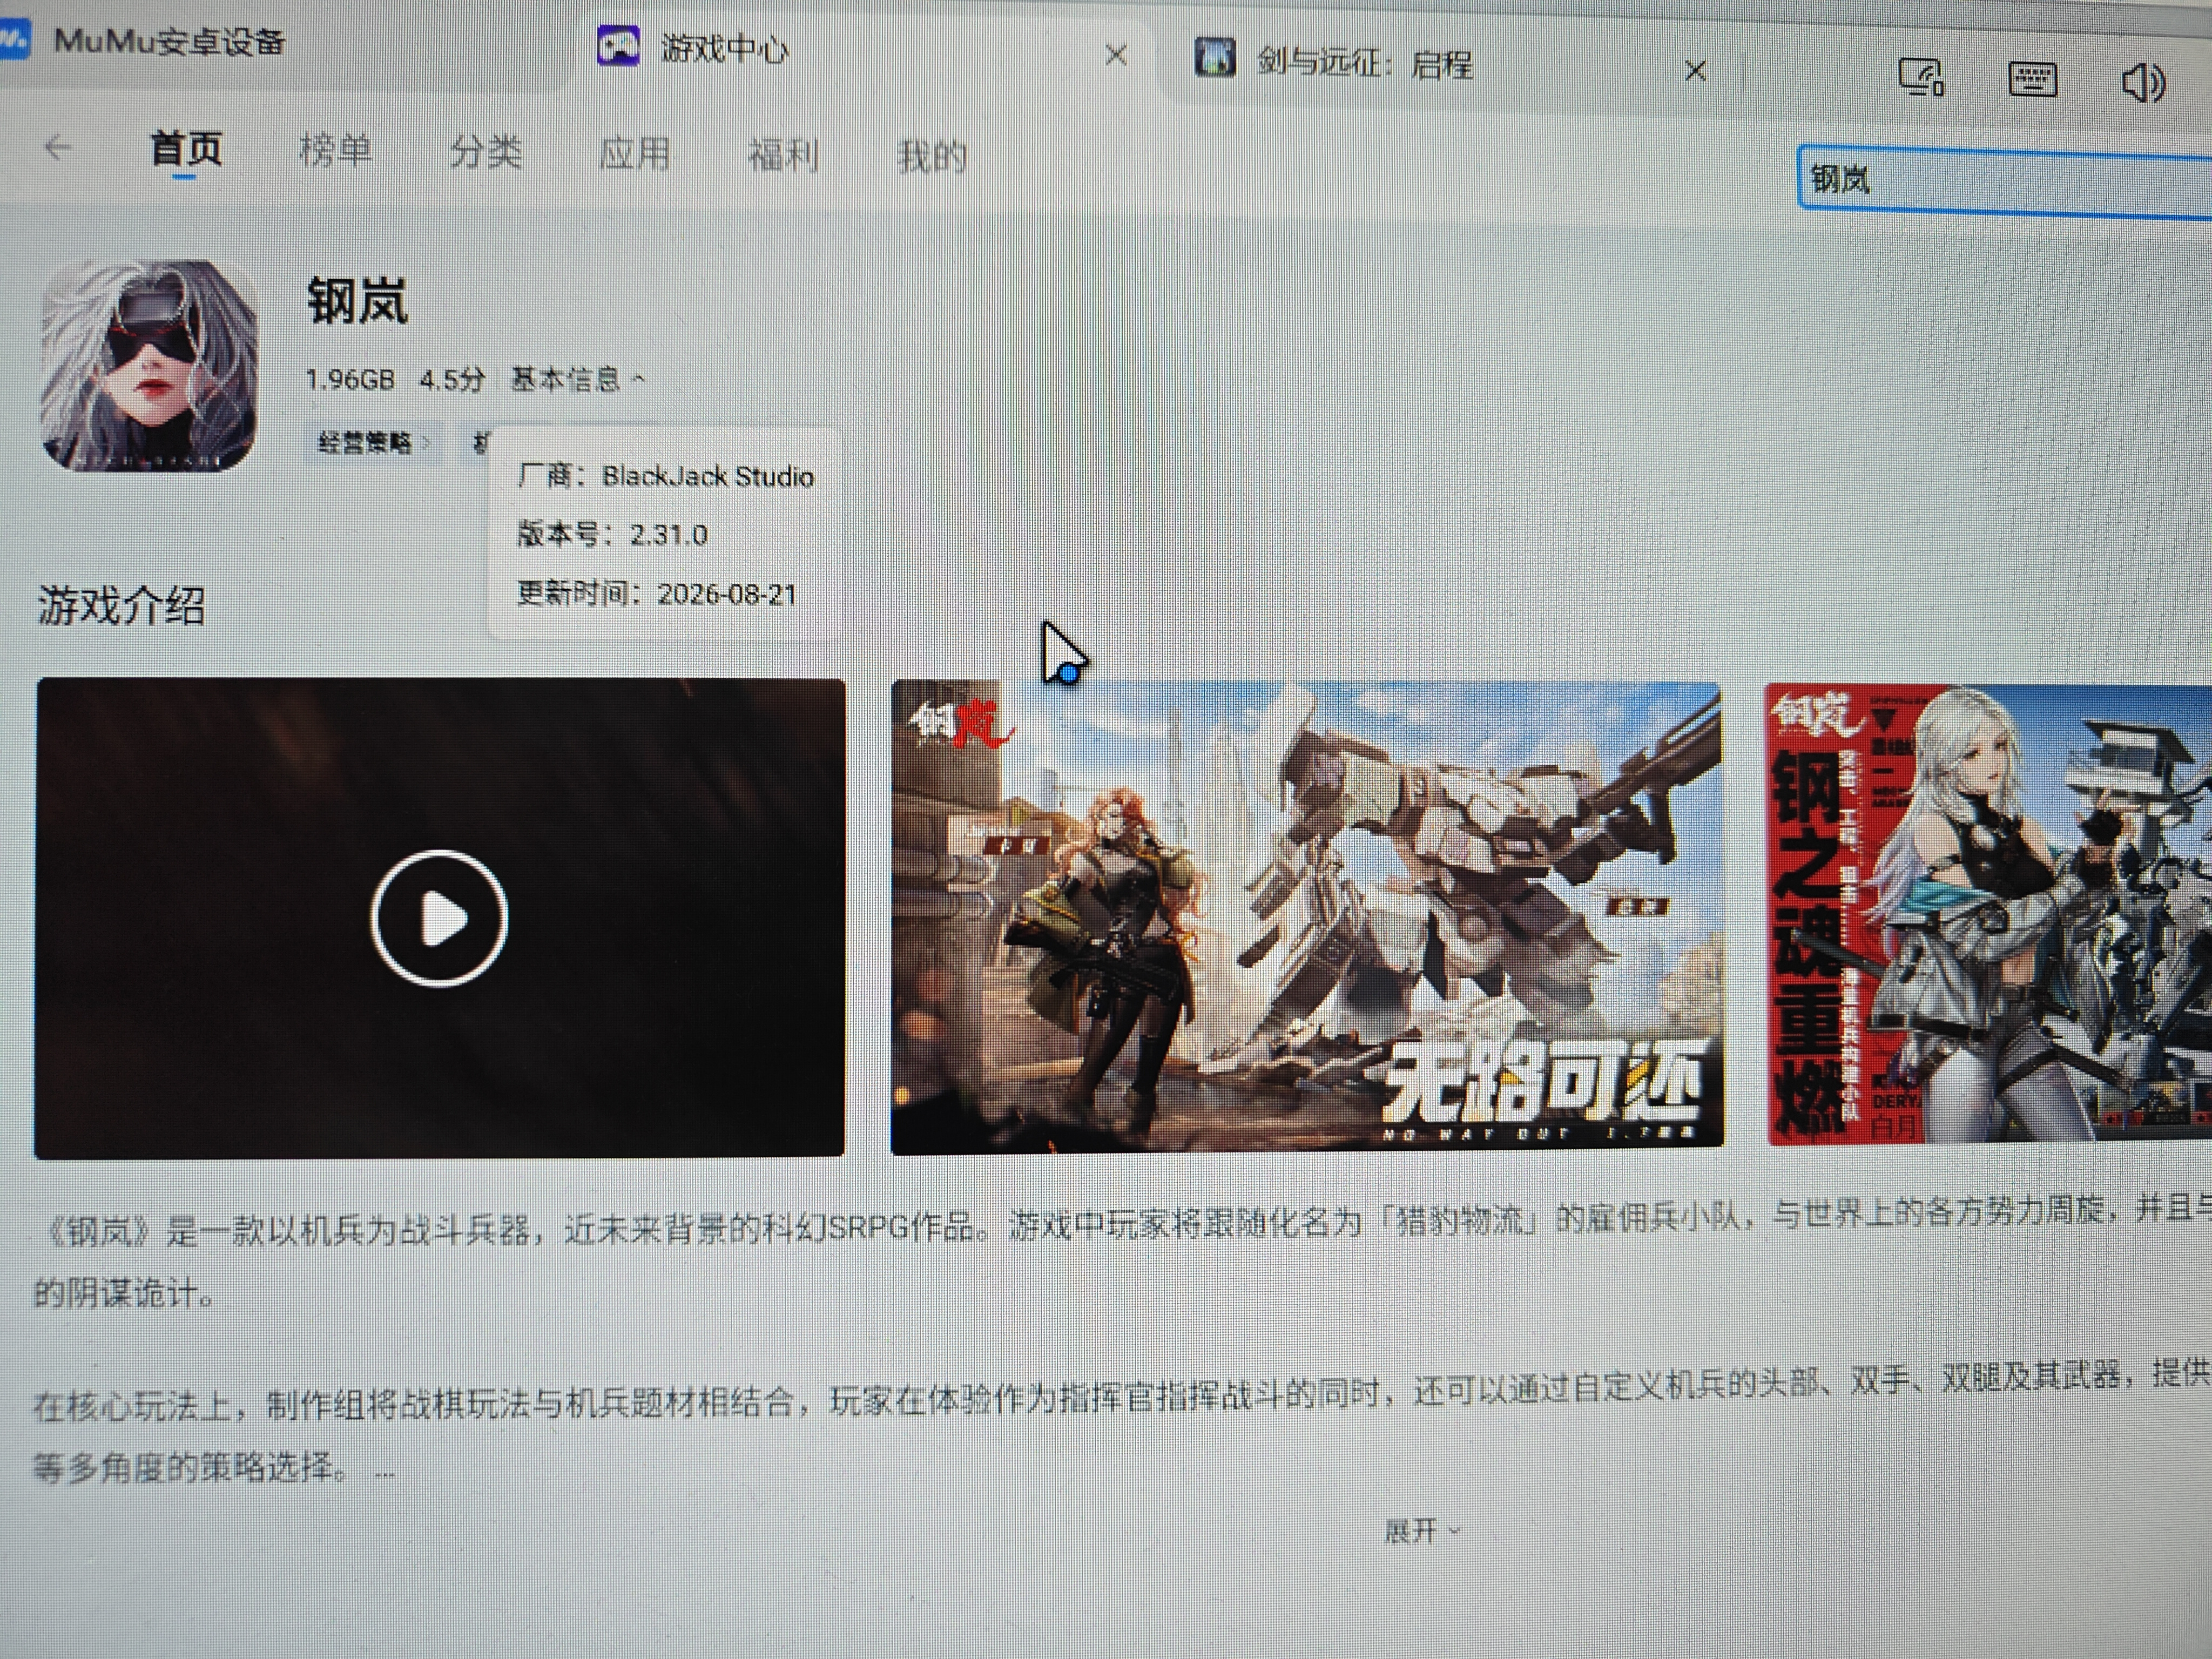Click the 游戏中心 tab gamepad icon

point(618,46)
